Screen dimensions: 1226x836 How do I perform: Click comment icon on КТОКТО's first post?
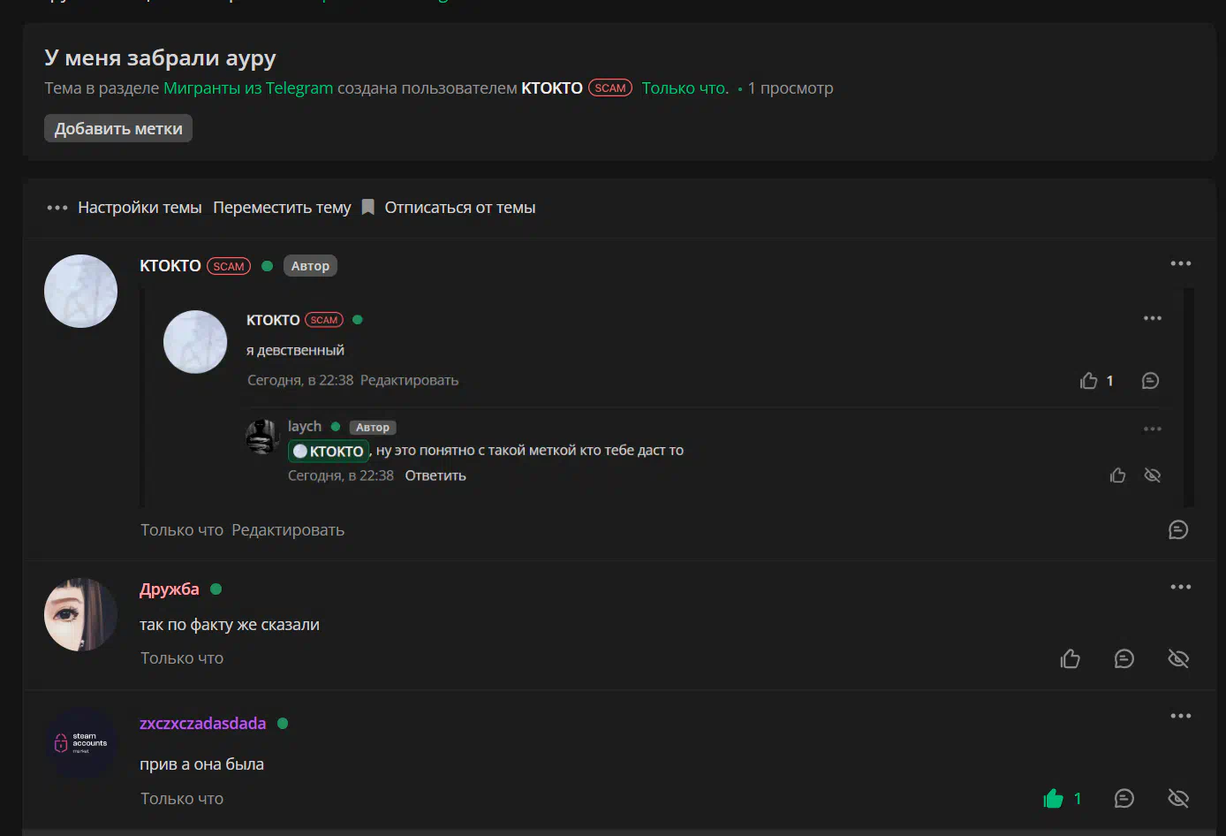(x=1177, y=530)
